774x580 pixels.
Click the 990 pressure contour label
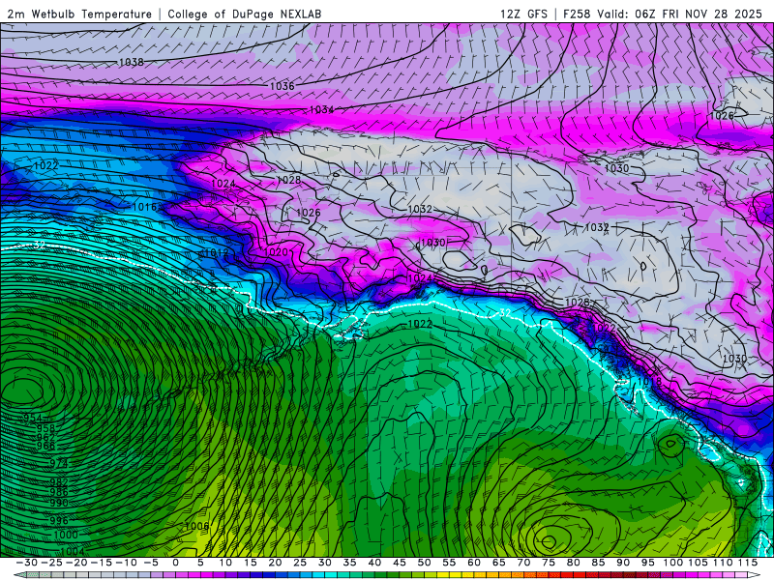pos(59,503)
